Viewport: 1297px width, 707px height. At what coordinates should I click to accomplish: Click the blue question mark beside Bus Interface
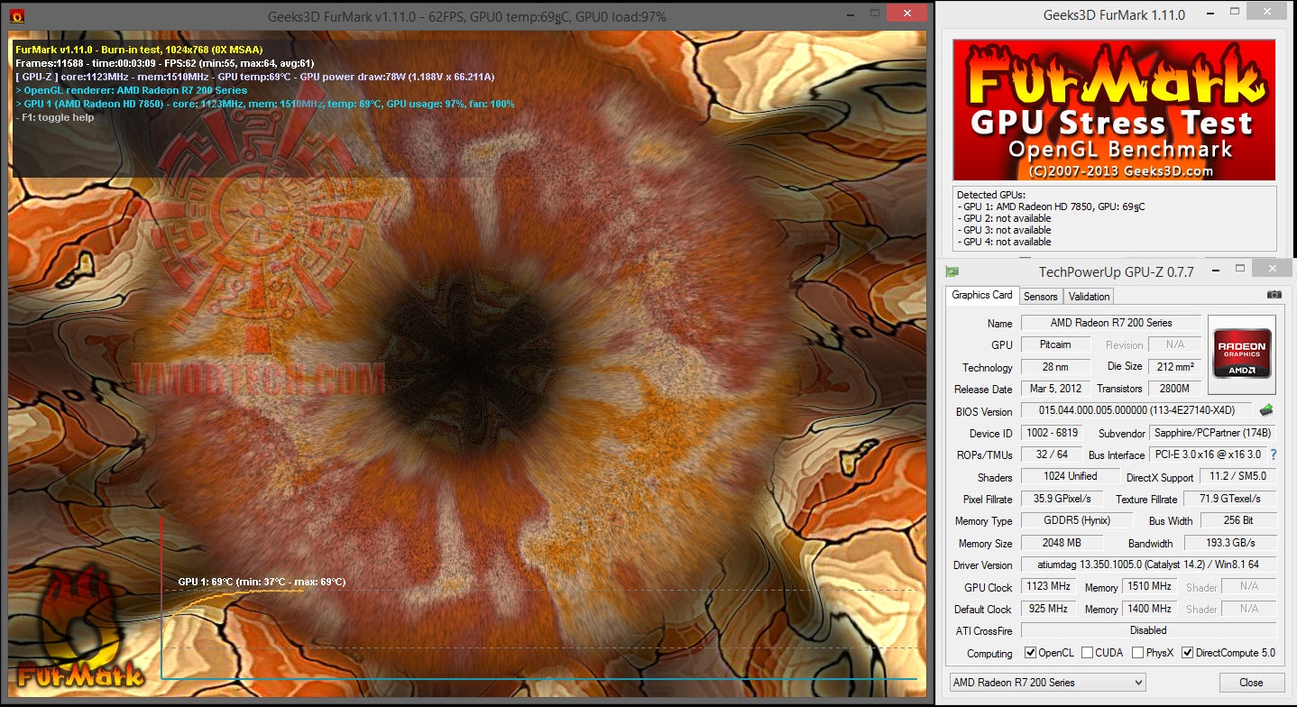click(1274, 454)
